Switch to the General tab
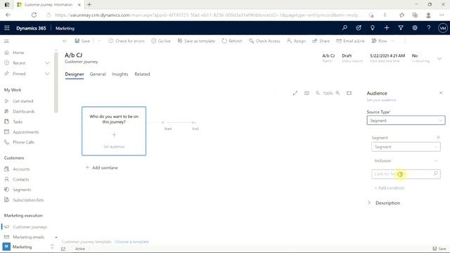The height and width of the screenshot is (253, 450). [98, 74]
